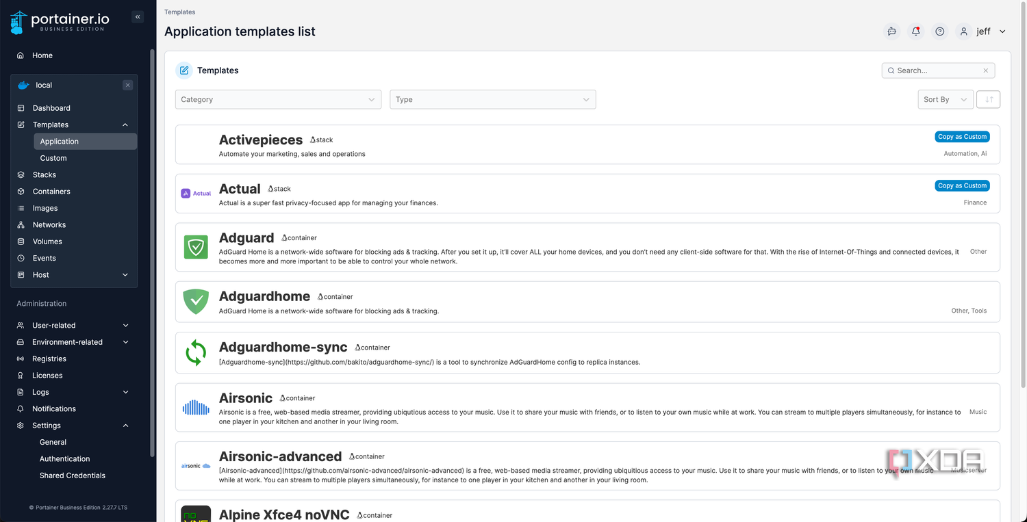Close the local environment with its X icon

coord(127,85)
